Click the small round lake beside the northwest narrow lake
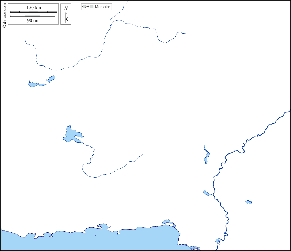Screen dimensions: 291x251 [51, 79]
